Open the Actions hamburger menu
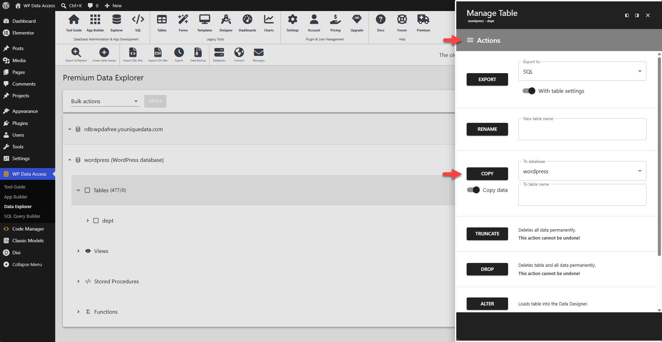The image size is (662, 342). [x=470, y=40]
